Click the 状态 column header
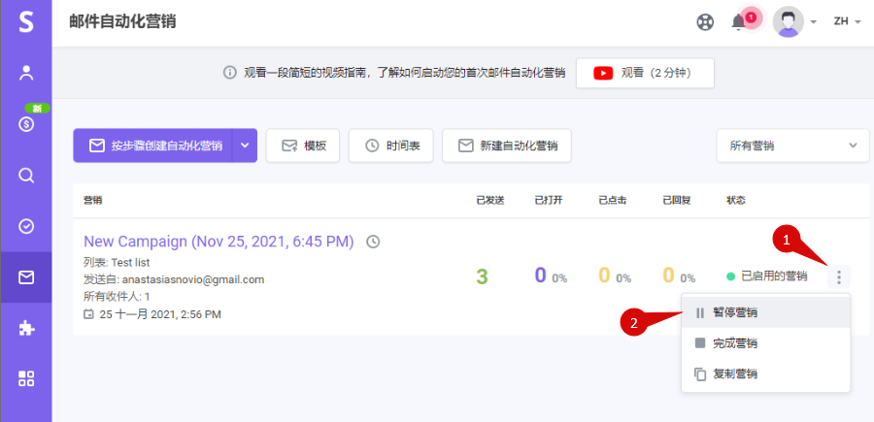Image resolution: width=874 pixels, height=422 pixels. pyautogui.click(x=736, y=201)
